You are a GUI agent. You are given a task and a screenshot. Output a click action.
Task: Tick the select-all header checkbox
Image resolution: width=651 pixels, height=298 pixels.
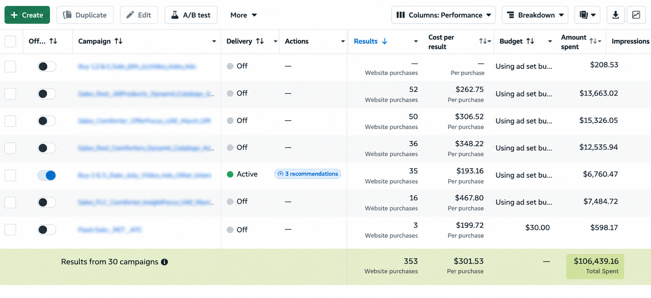point(10,41)
